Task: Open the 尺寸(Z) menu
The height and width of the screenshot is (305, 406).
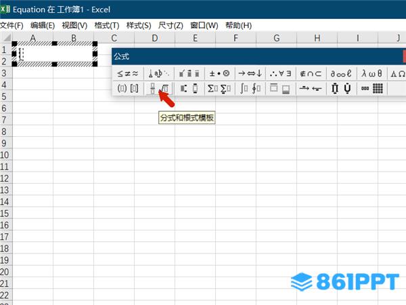Action: point(171,26)
